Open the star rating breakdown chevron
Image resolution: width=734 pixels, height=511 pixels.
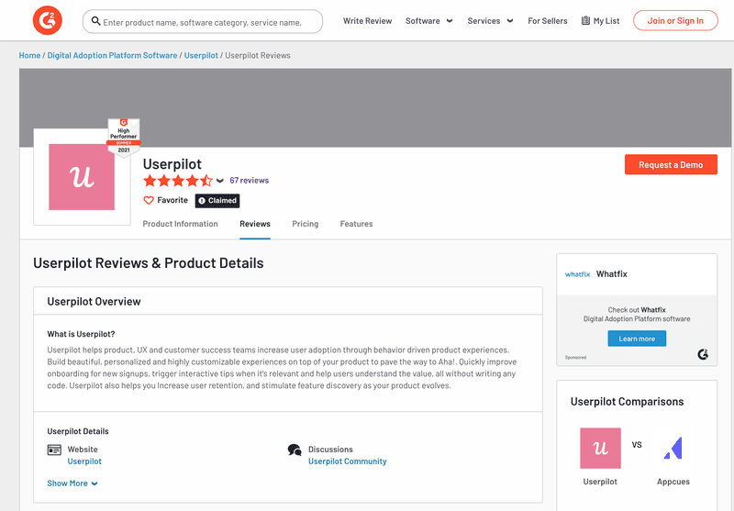click(x=220, y=181)
